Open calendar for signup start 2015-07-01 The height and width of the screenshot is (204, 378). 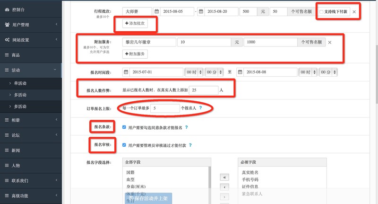126,72
